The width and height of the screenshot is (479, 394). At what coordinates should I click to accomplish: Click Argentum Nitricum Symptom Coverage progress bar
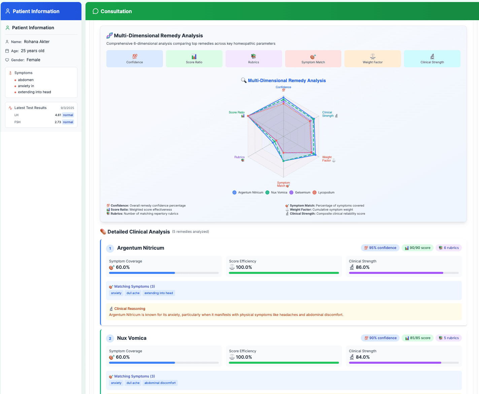tap(164, 273)
